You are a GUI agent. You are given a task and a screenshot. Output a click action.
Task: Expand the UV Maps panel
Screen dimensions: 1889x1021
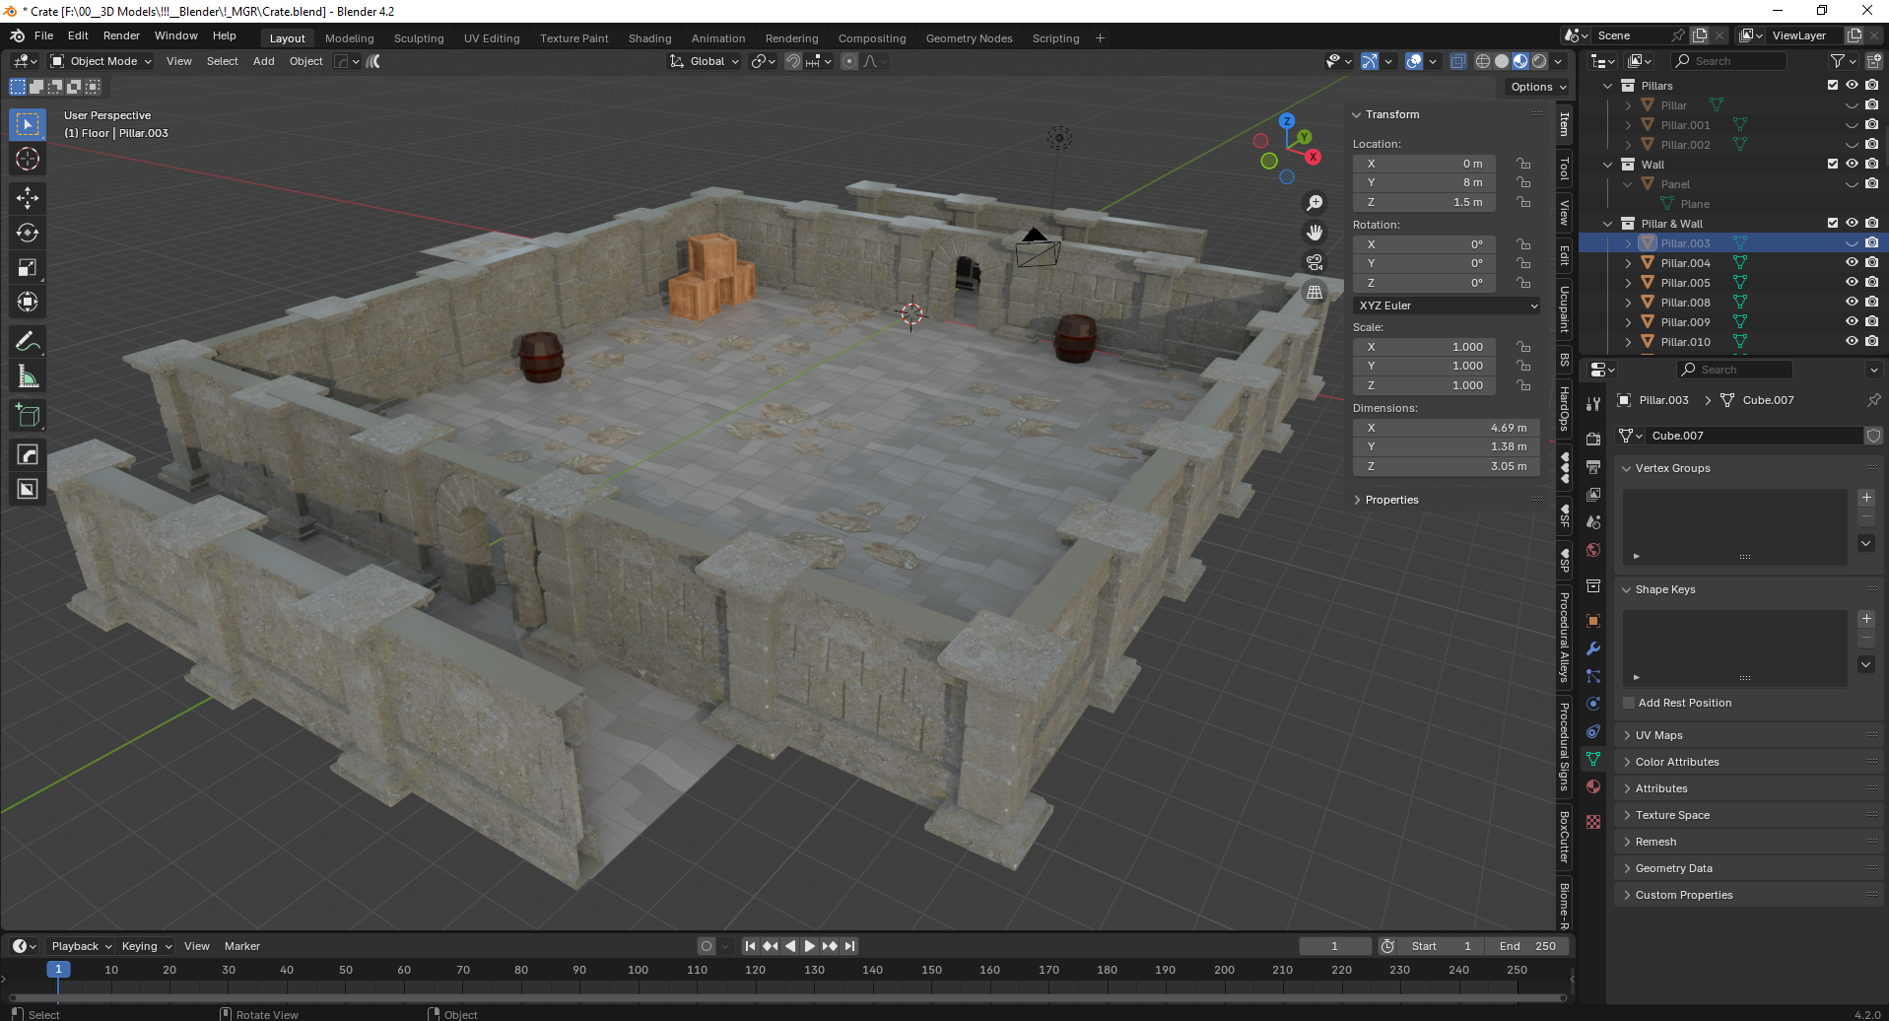point(1658,735)
